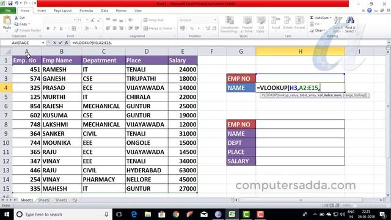Click the column H header
The image size is (391, 220).
point(300,51)
